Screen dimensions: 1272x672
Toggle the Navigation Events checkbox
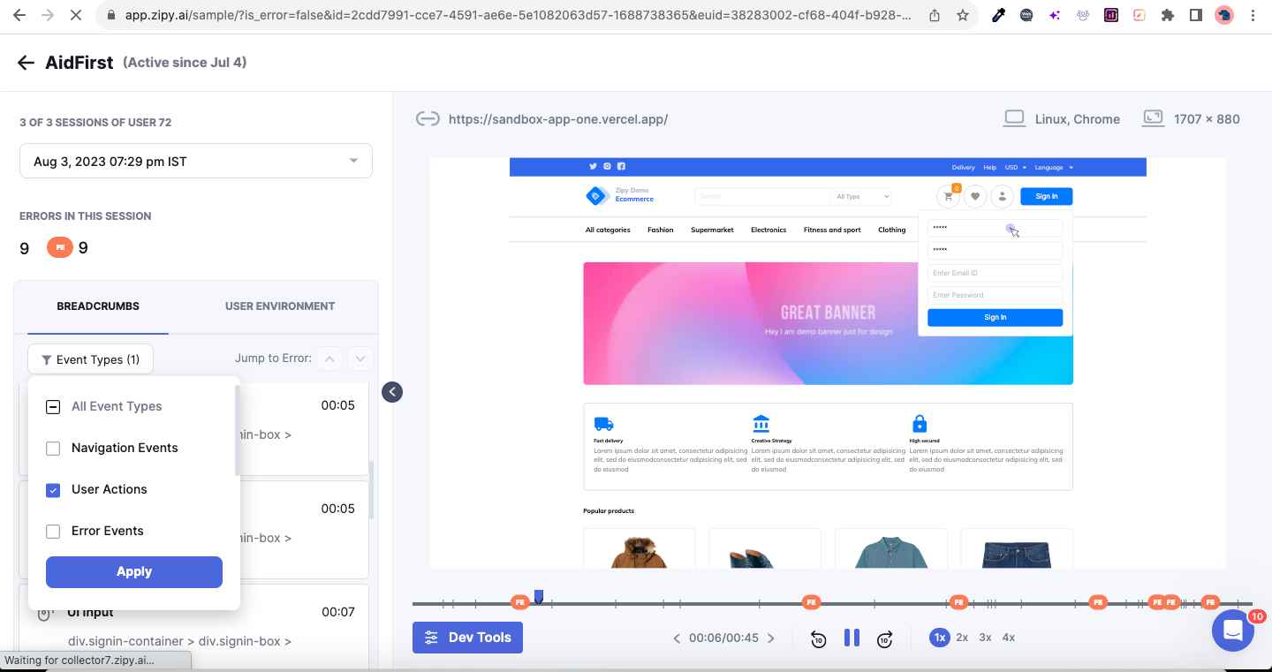coord(53,448)
